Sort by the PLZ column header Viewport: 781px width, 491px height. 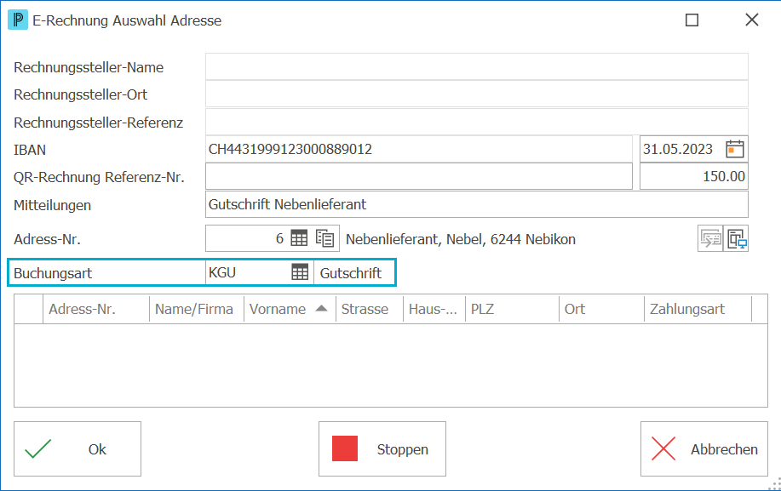pos(512,309)
